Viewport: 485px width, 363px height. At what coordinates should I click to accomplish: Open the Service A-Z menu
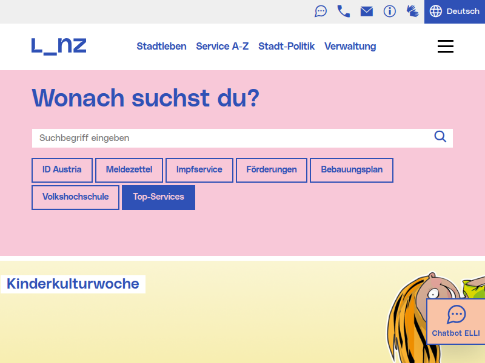222,47
